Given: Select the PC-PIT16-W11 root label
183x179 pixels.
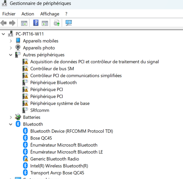Looking at the screenshot, I should [x=30, y=34].
